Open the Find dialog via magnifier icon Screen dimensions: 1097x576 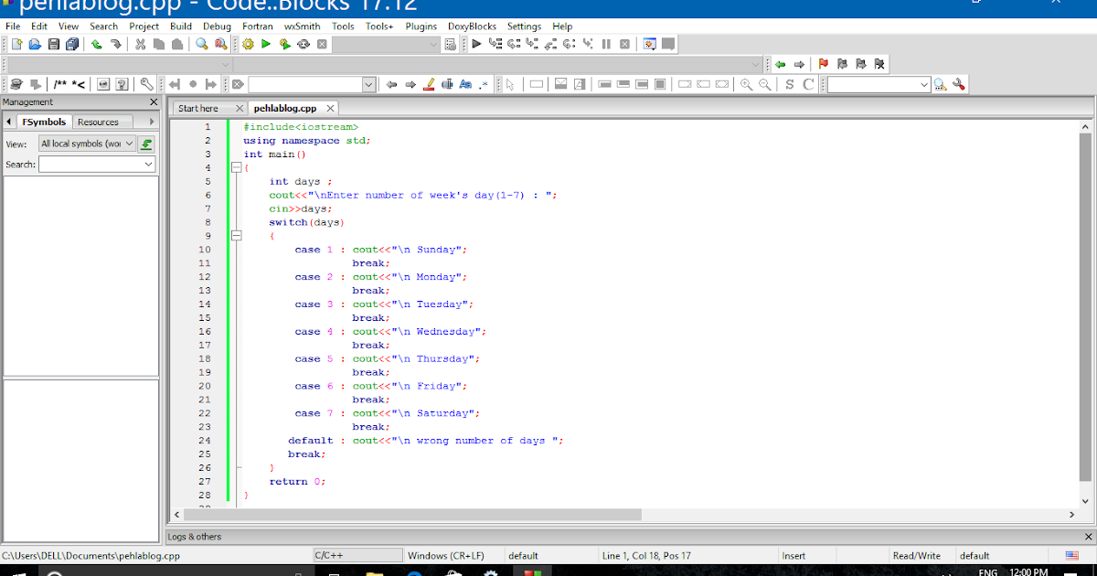[x=202, y=44]
